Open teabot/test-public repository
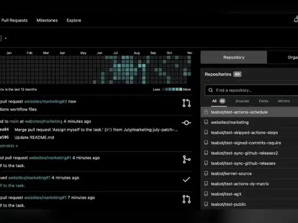 [228, 204]
